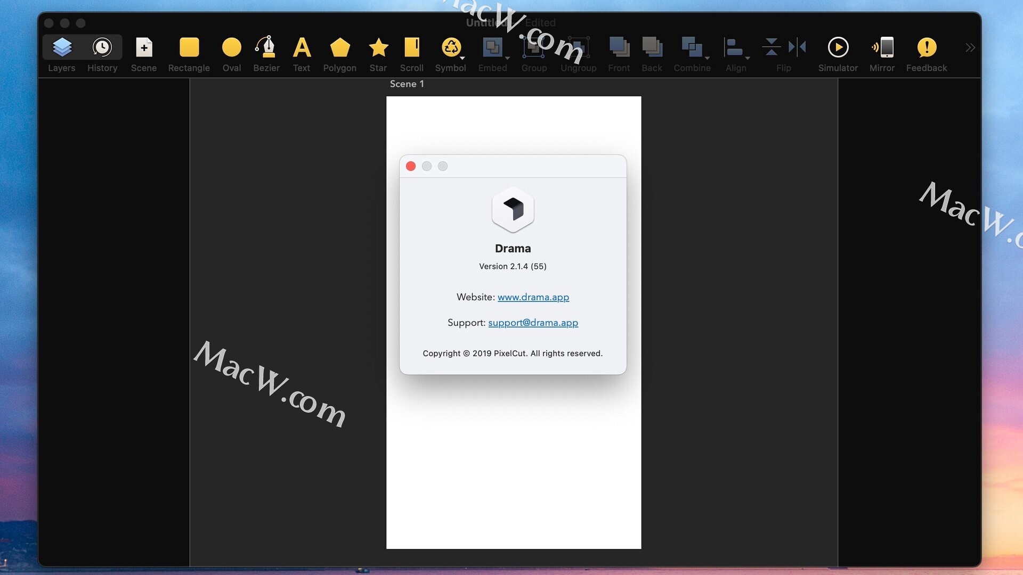This screenshot has width=1023, height=575.
Task: Close the About Drama dialog
Action: pos(411,166)
